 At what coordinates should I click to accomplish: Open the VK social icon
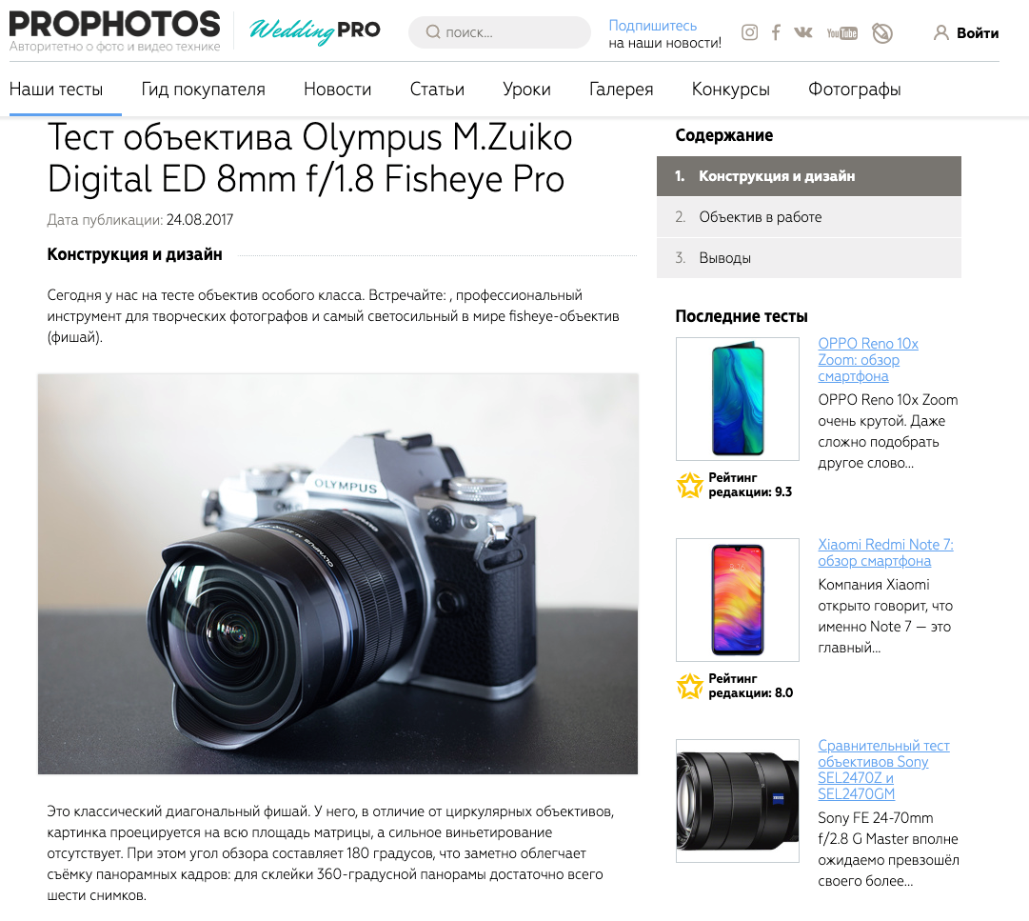point(803,32)
